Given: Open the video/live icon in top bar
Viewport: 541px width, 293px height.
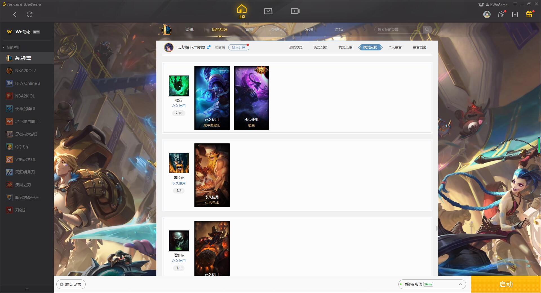Looking at the screenshot, I should pyautogui.click(x=295, y=11).
